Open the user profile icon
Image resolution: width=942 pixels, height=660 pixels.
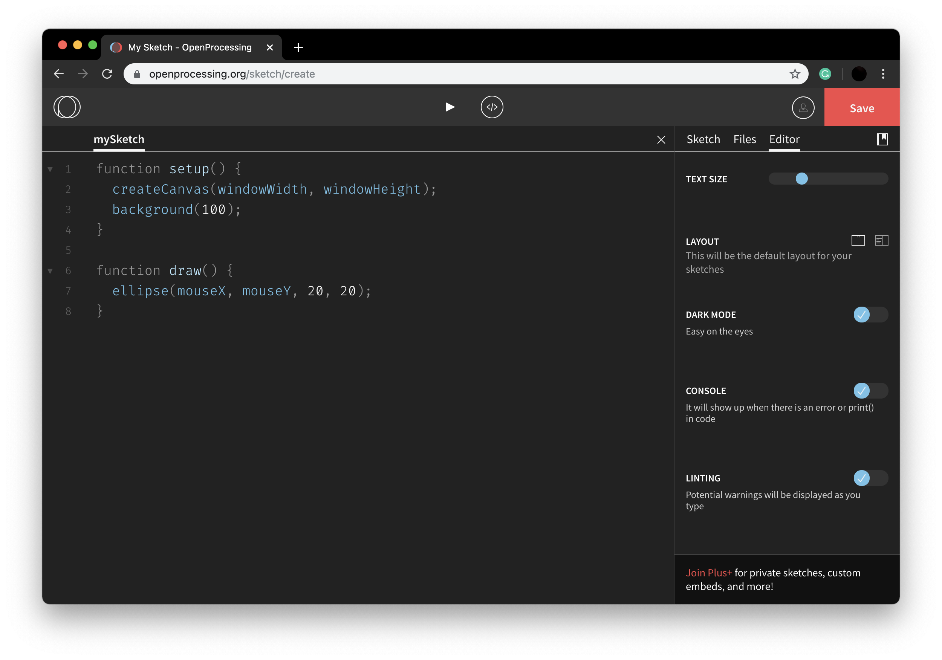[803, 108]
